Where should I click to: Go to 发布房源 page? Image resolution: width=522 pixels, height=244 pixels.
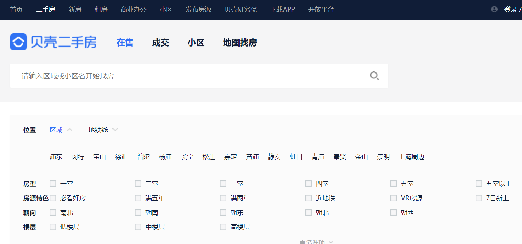click(198, 10)
